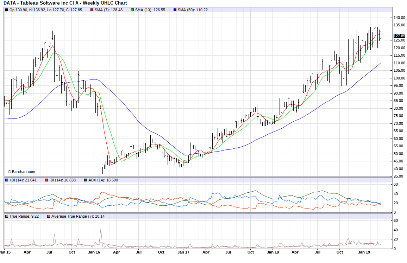Click the gray True Range legend swatch

point(7,216)
